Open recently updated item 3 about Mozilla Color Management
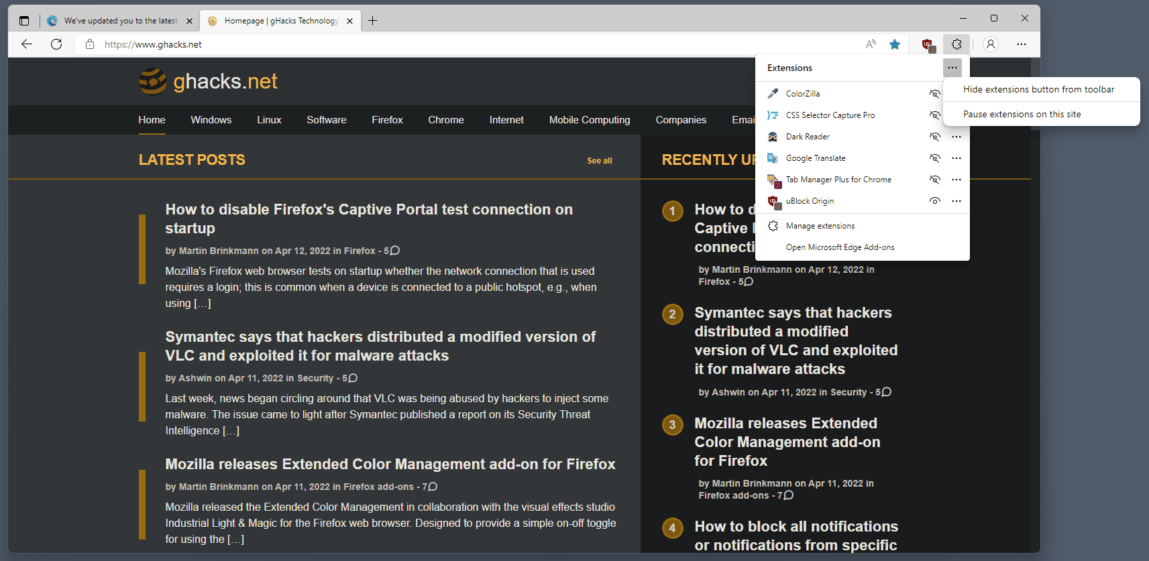 click(x=787, y=442)
